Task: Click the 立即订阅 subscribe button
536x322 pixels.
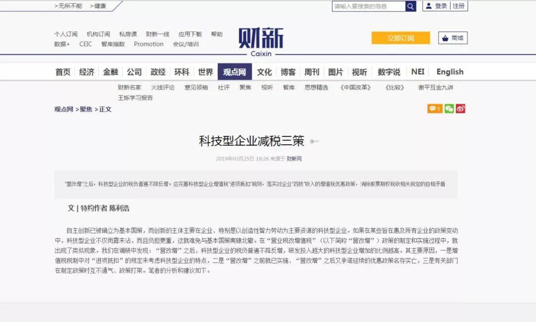Action: tap(401, 38)
